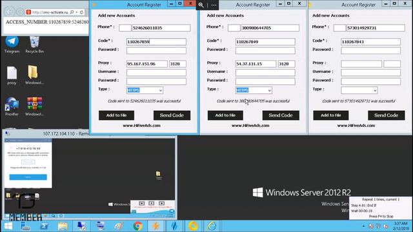
Task: Click Add to File for phone 524626011035
Action: coord(116,115)
